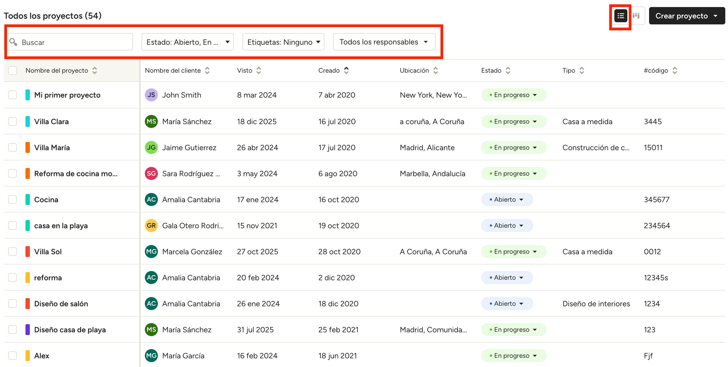This screenshot has width=728, height=367.
Task: Check the select-all projects checkbox
Action: 12,70
